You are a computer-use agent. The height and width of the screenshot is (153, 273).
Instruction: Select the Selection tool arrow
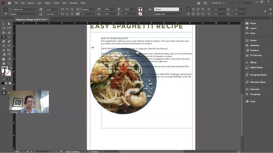tap(4, 24)
